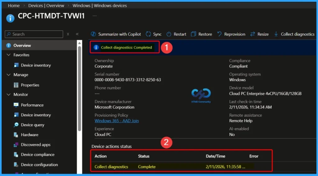Open the ellipsis menu beside device name
Image resolution: width=318 pixels, height=176 pixels.
click(94, 16)
